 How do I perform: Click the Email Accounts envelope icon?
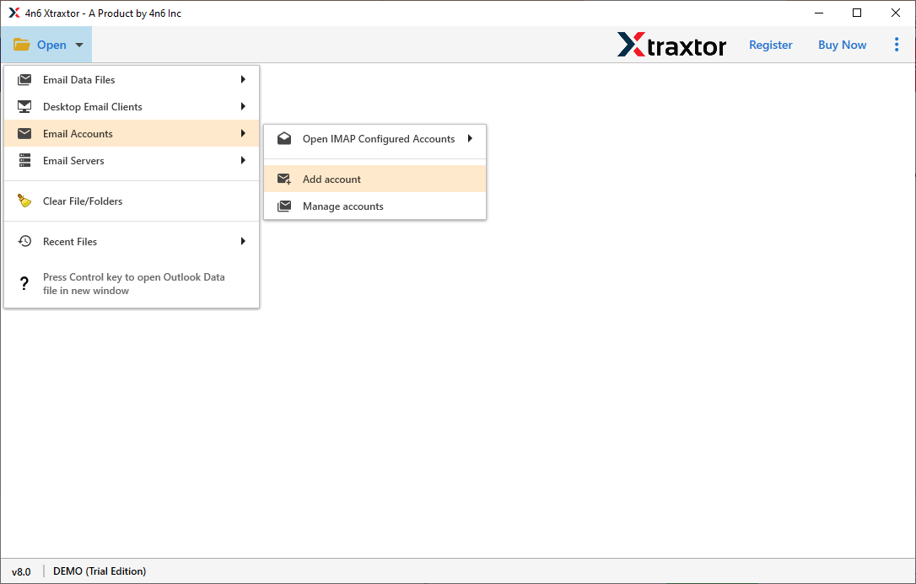click(x=24, y=133)
